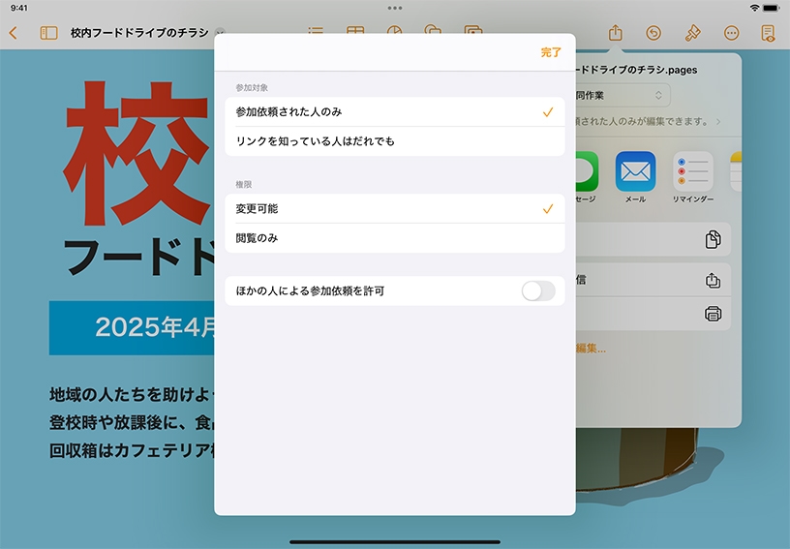
Task: Open the document title dropdown arrow
Action: click(x=220, y=33)
